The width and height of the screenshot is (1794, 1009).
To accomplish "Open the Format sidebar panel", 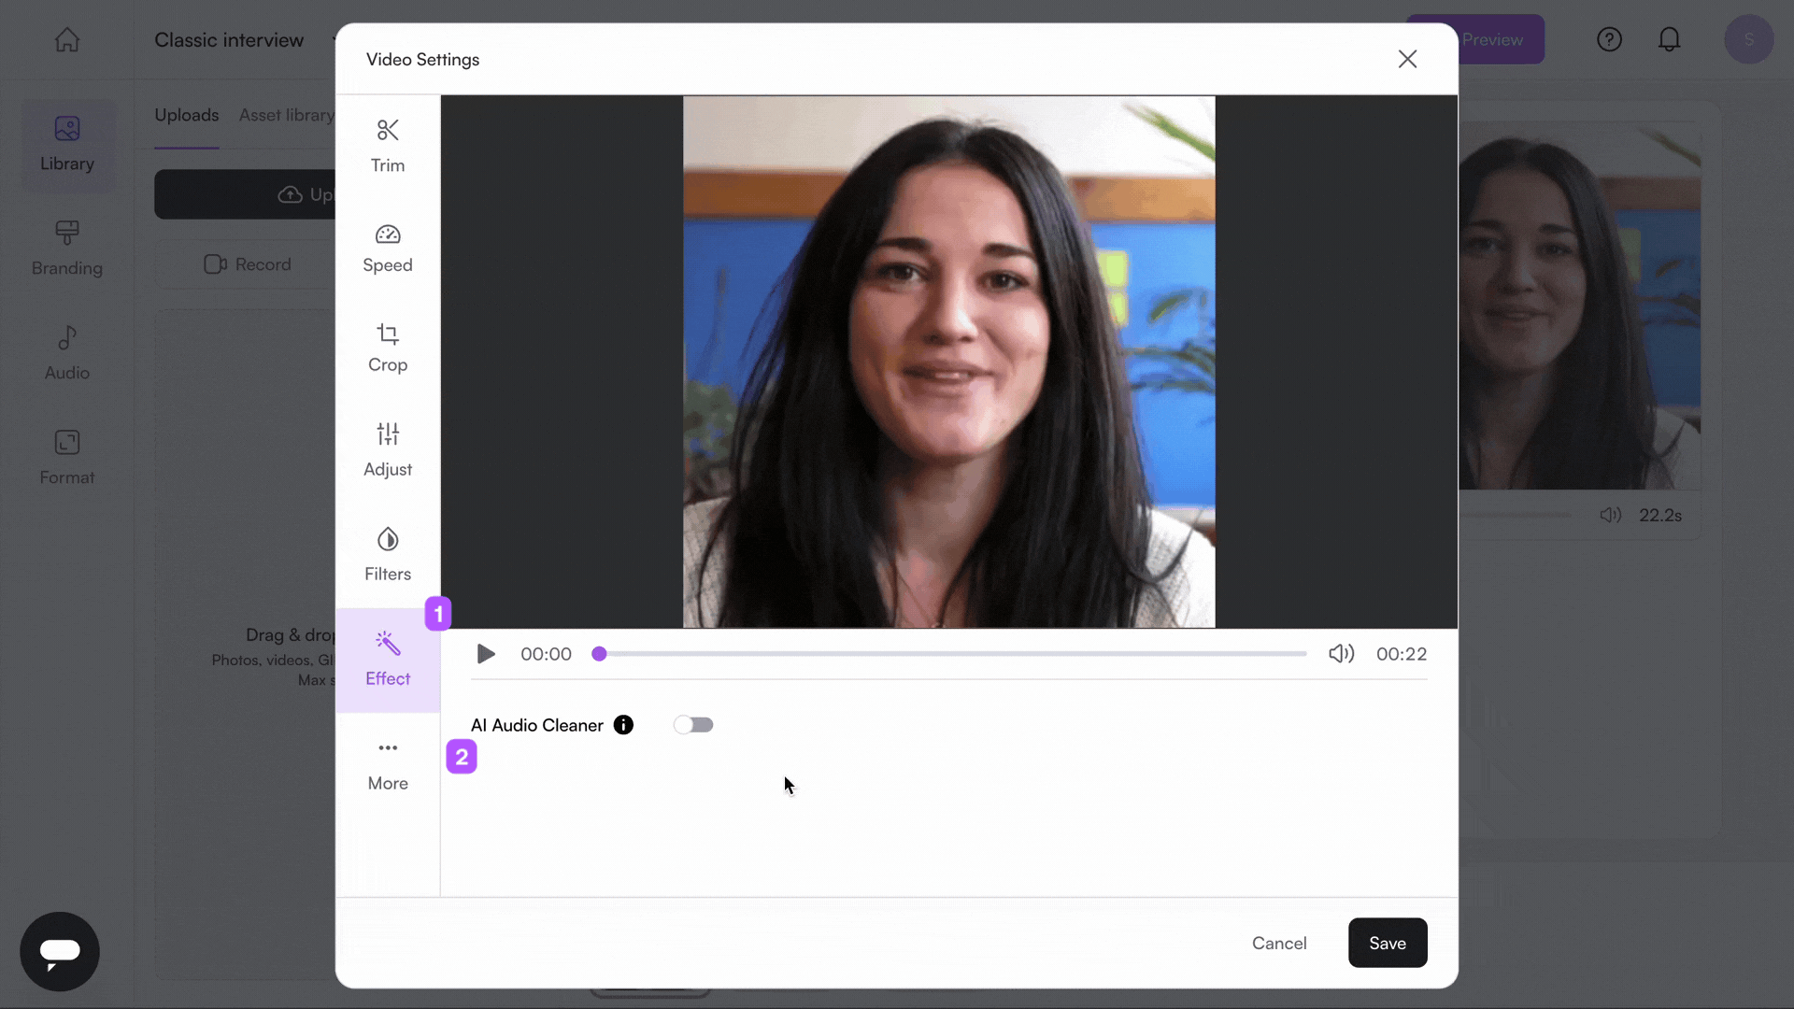I will pyautogui.click(x=67, y=458).
